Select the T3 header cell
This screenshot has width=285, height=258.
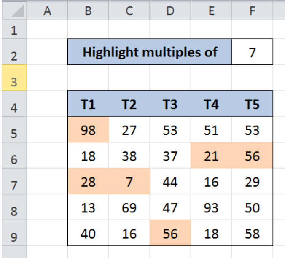[x=170, y=104]
